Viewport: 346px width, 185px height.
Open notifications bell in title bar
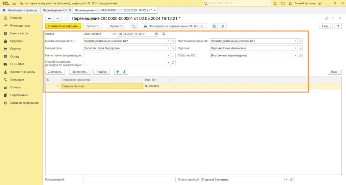(275, 3)
